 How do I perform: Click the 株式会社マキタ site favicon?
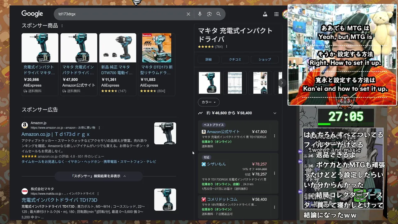(25, 191)
